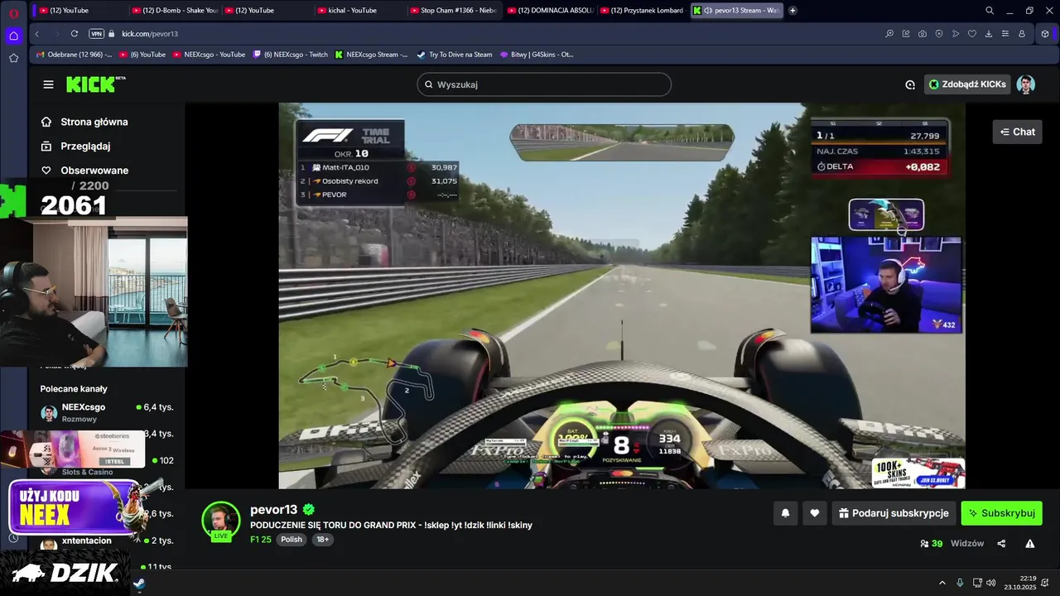Switch to D-Bomb - Shake Your tab
The height and width of the screenshot is (596, 1060).
pyautogui.click(x=174, y=11)
